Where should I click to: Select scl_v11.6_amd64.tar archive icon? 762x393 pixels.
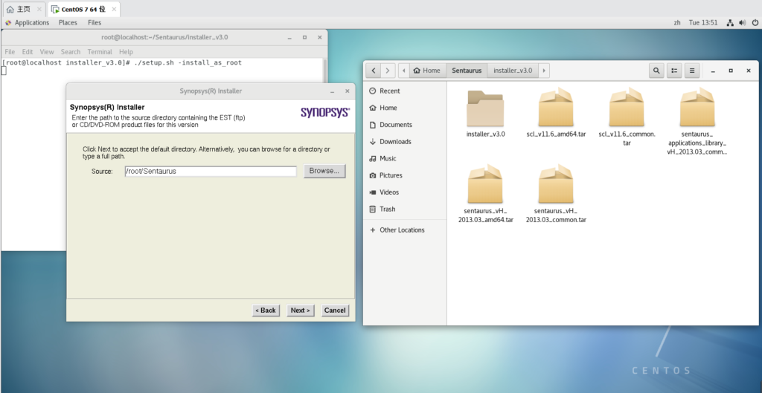555,107
